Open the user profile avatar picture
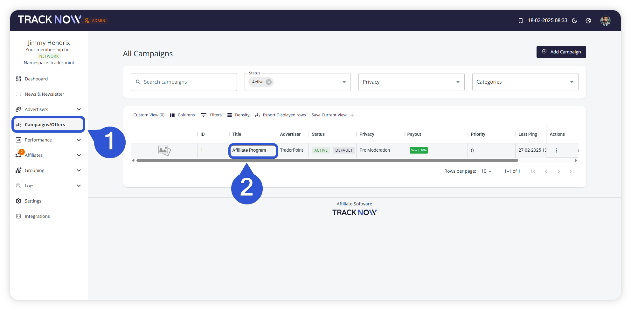This screenshot has height=310, width=631. (606, 20)
